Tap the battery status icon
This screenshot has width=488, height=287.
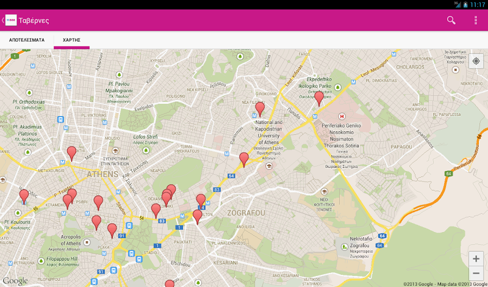465,5
